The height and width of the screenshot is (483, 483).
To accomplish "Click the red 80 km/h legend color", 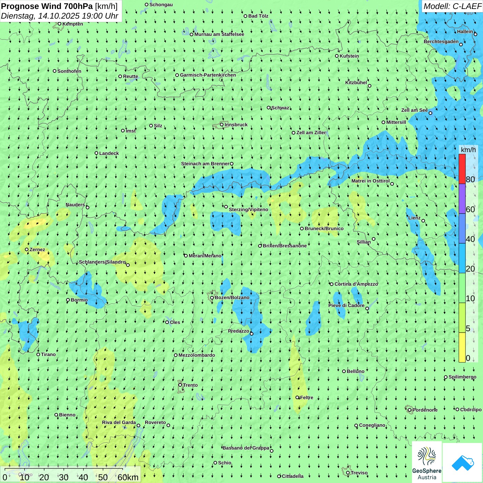I will pos(462,169).
